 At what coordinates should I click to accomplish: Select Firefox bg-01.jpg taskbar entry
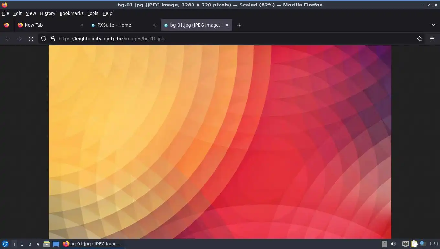93,244
